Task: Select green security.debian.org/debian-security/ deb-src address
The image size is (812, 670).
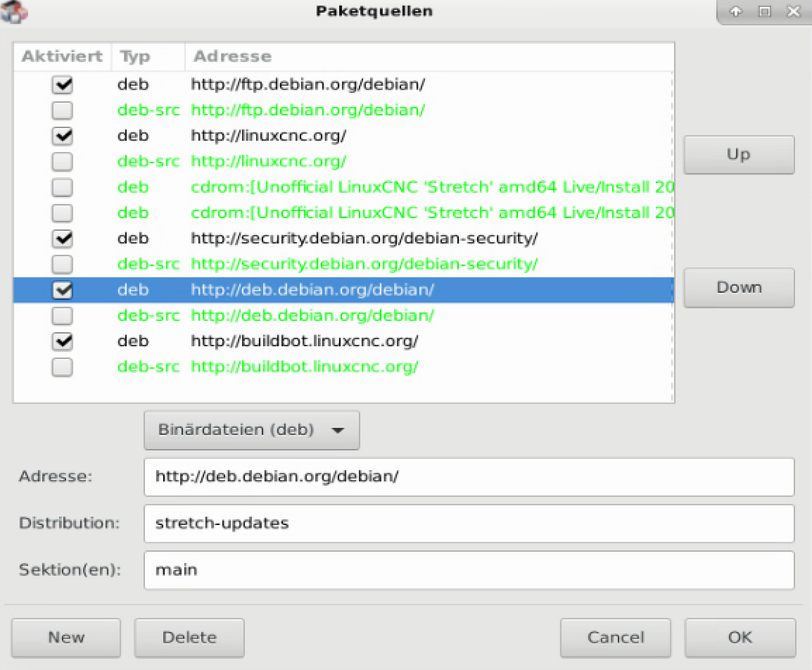Action: coord(364,264)
